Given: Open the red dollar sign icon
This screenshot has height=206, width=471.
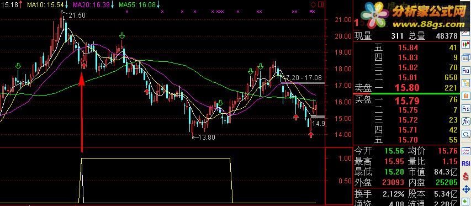Looking at the screenshot, I should pyautogui.click(x=466, y=176).
